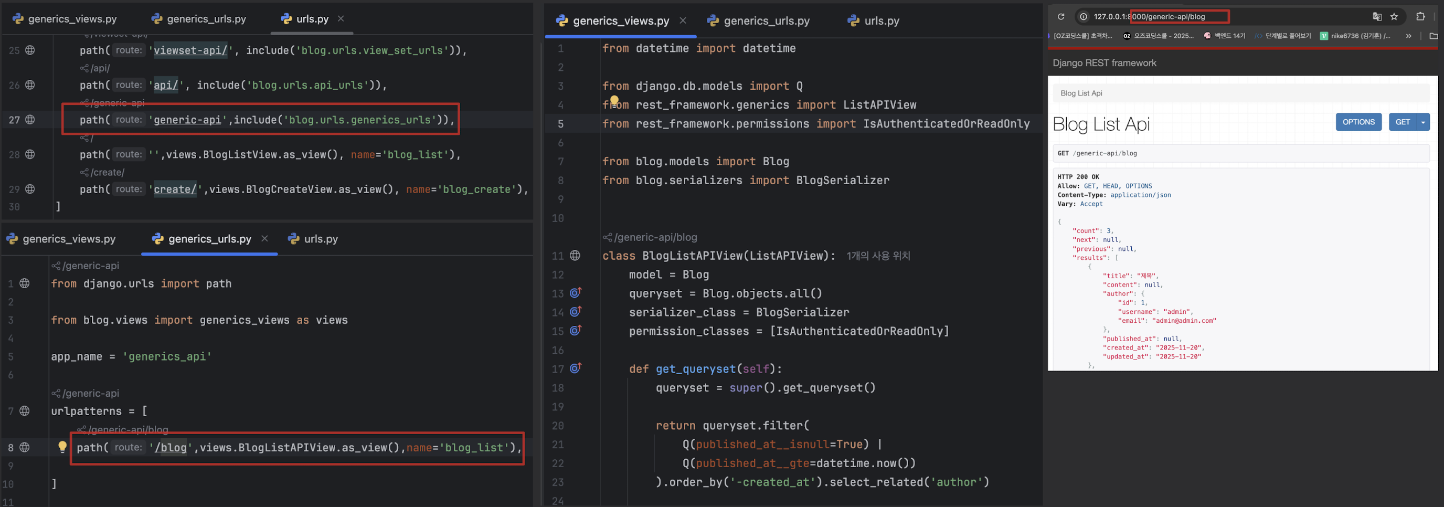Expand the hidden bookmarks chevron on bookmarks bar
Screen dimensions: 1444x507
1408,35
